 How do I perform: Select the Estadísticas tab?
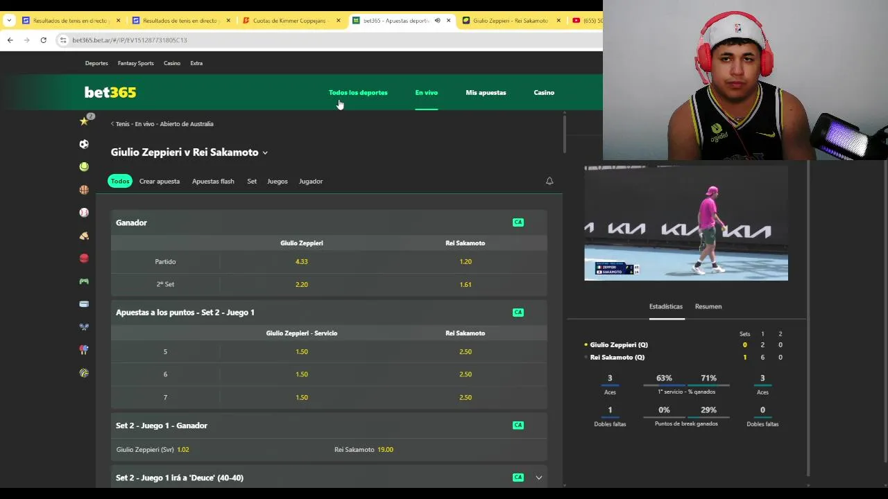(666, 306)
